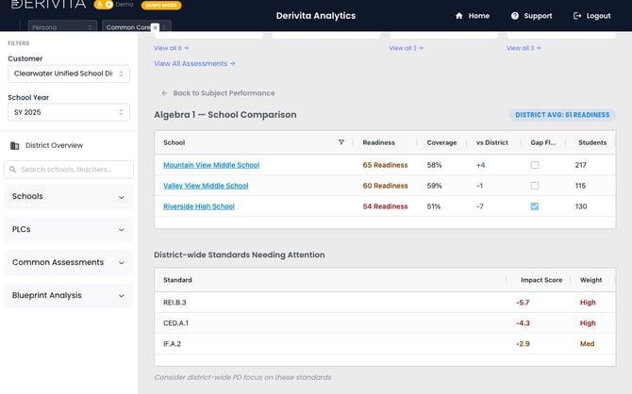Check Gap Flag for Mountain View Middle School
Viewport: 632px width, 394px height.
[x=535, y=165]
